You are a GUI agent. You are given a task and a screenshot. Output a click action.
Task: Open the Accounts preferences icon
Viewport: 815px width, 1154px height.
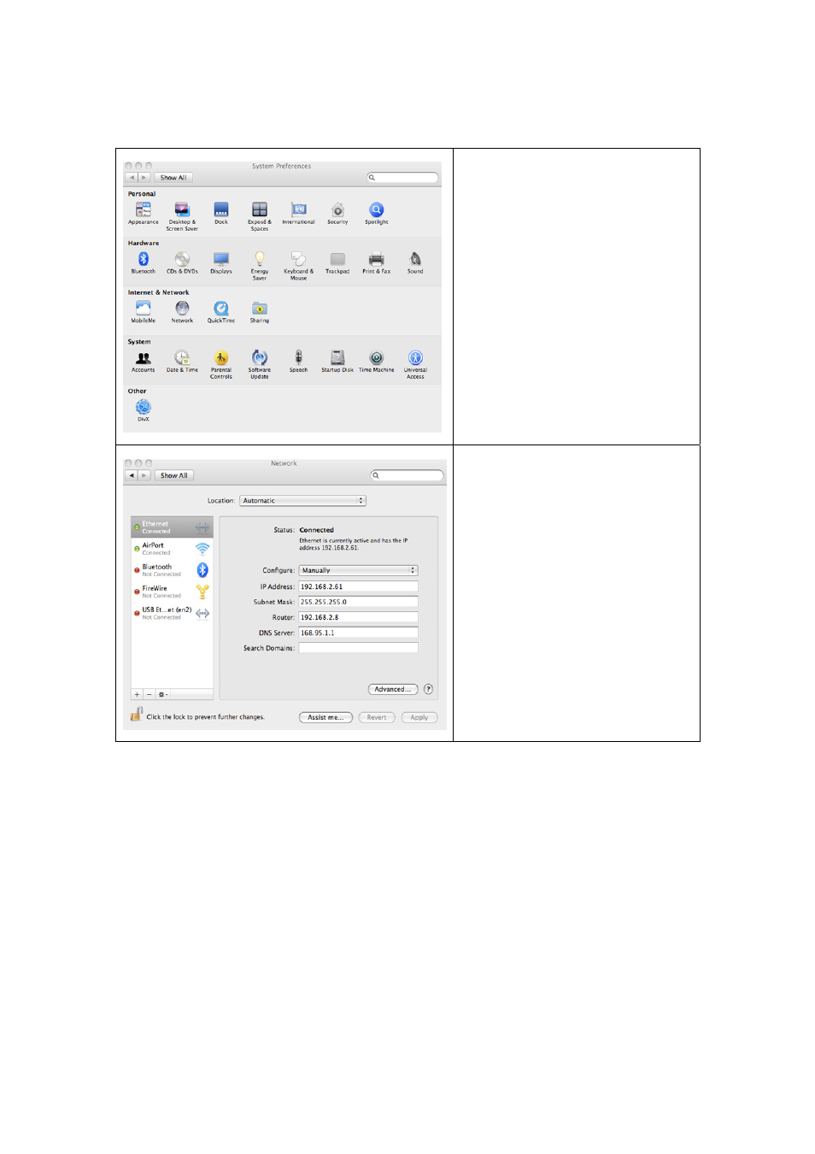[x=144, y=358]
